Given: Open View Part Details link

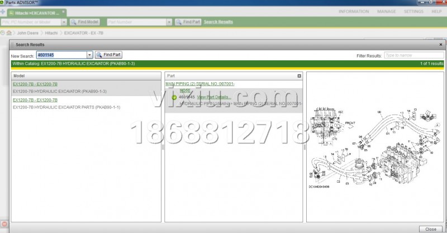Looking at the screenshot, I should pyautogui.click(x=214, y=97).
